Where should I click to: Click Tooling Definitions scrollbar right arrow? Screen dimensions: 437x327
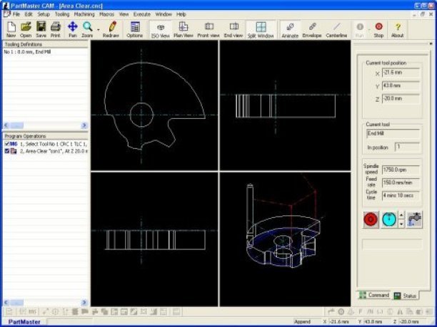[84, 125]
